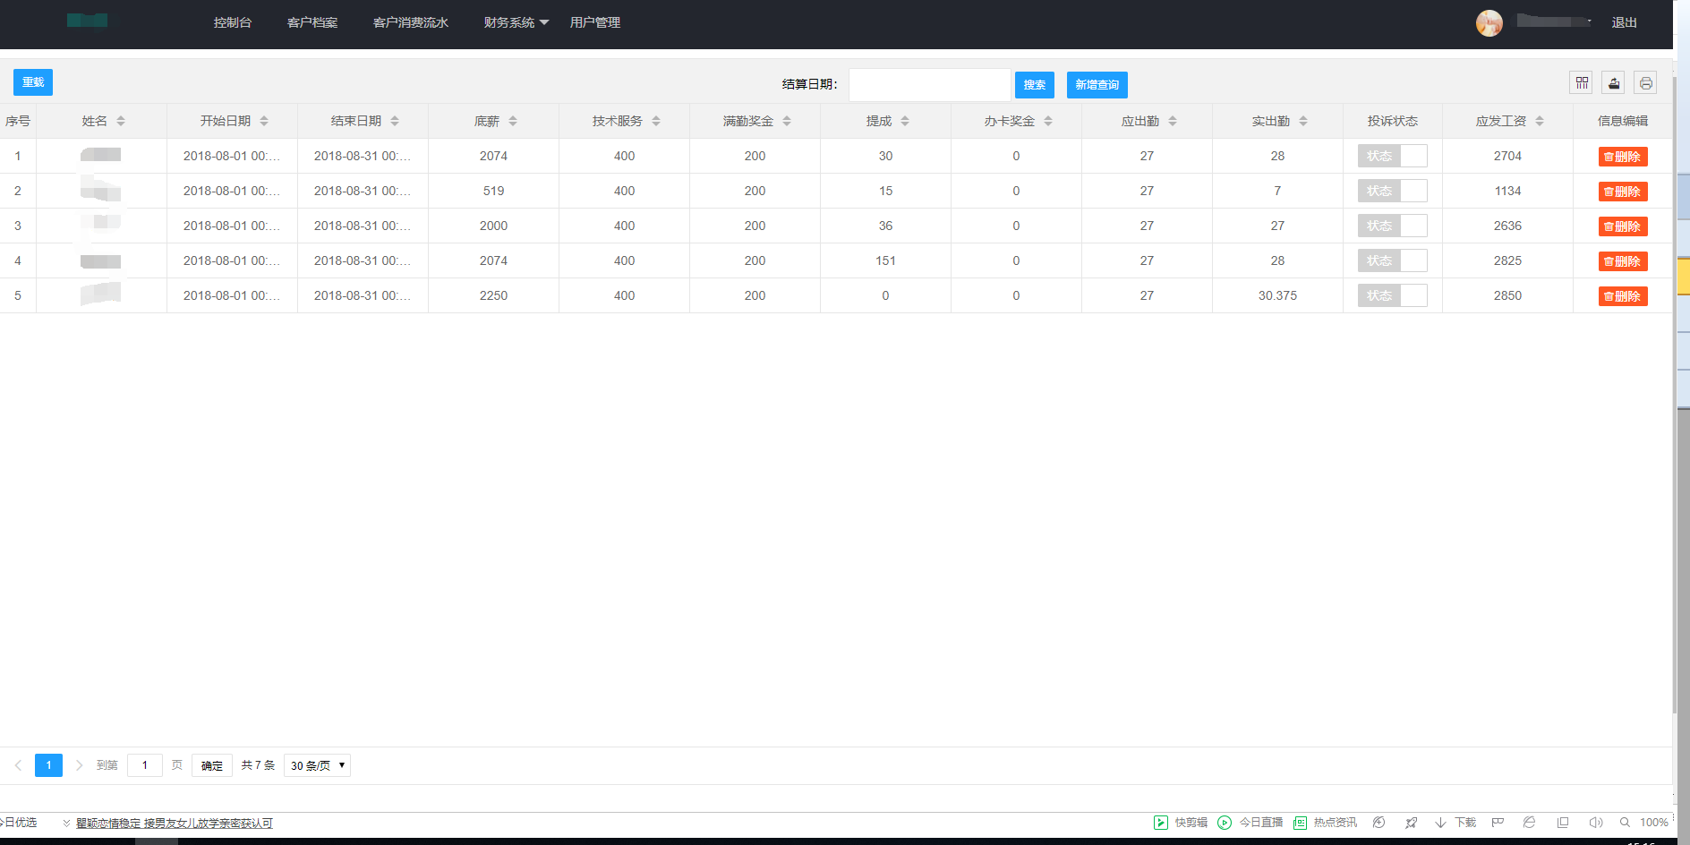Image resolution: width=1690 pixels, height=845 pixels.
Task: Click the 新增查询 button
Action: point(1097,85)
